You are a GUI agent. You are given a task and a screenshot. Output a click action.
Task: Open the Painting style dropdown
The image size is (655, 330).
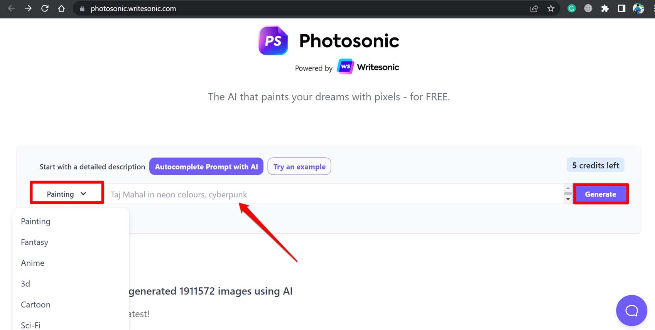(x=67, y=194)
